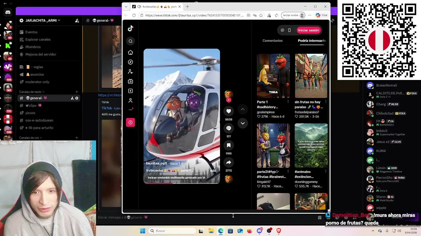Click the coin icon beside Iniciar sesión

tap(282, 30)
